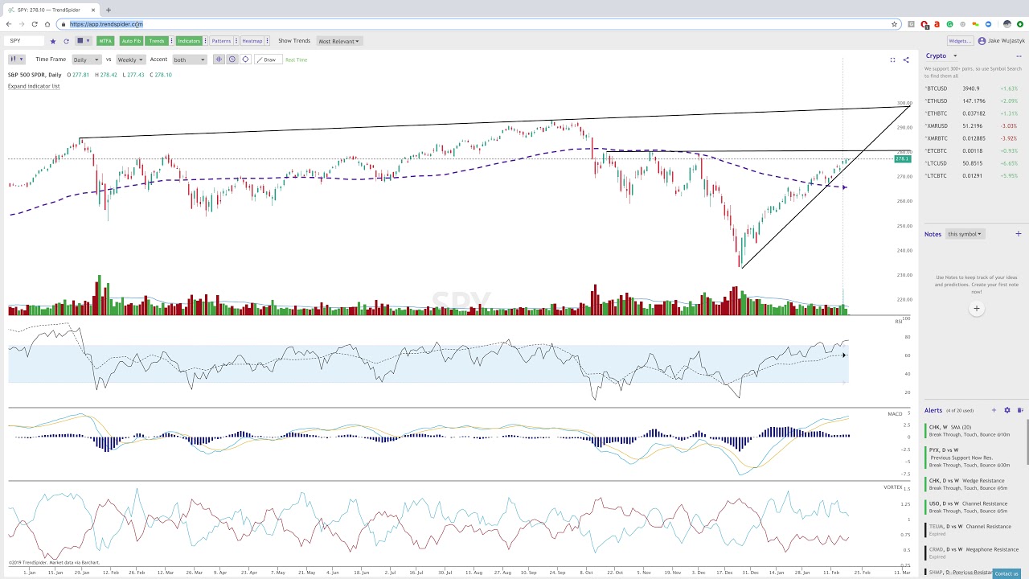Select BTCUSD in the Crypto watchlist

click(x=973, y=88)
